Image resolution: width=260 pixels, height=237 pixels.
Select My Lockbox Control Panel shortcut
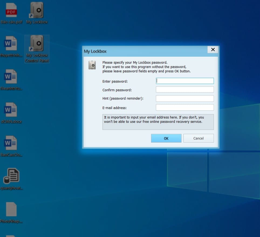[37, 49]
